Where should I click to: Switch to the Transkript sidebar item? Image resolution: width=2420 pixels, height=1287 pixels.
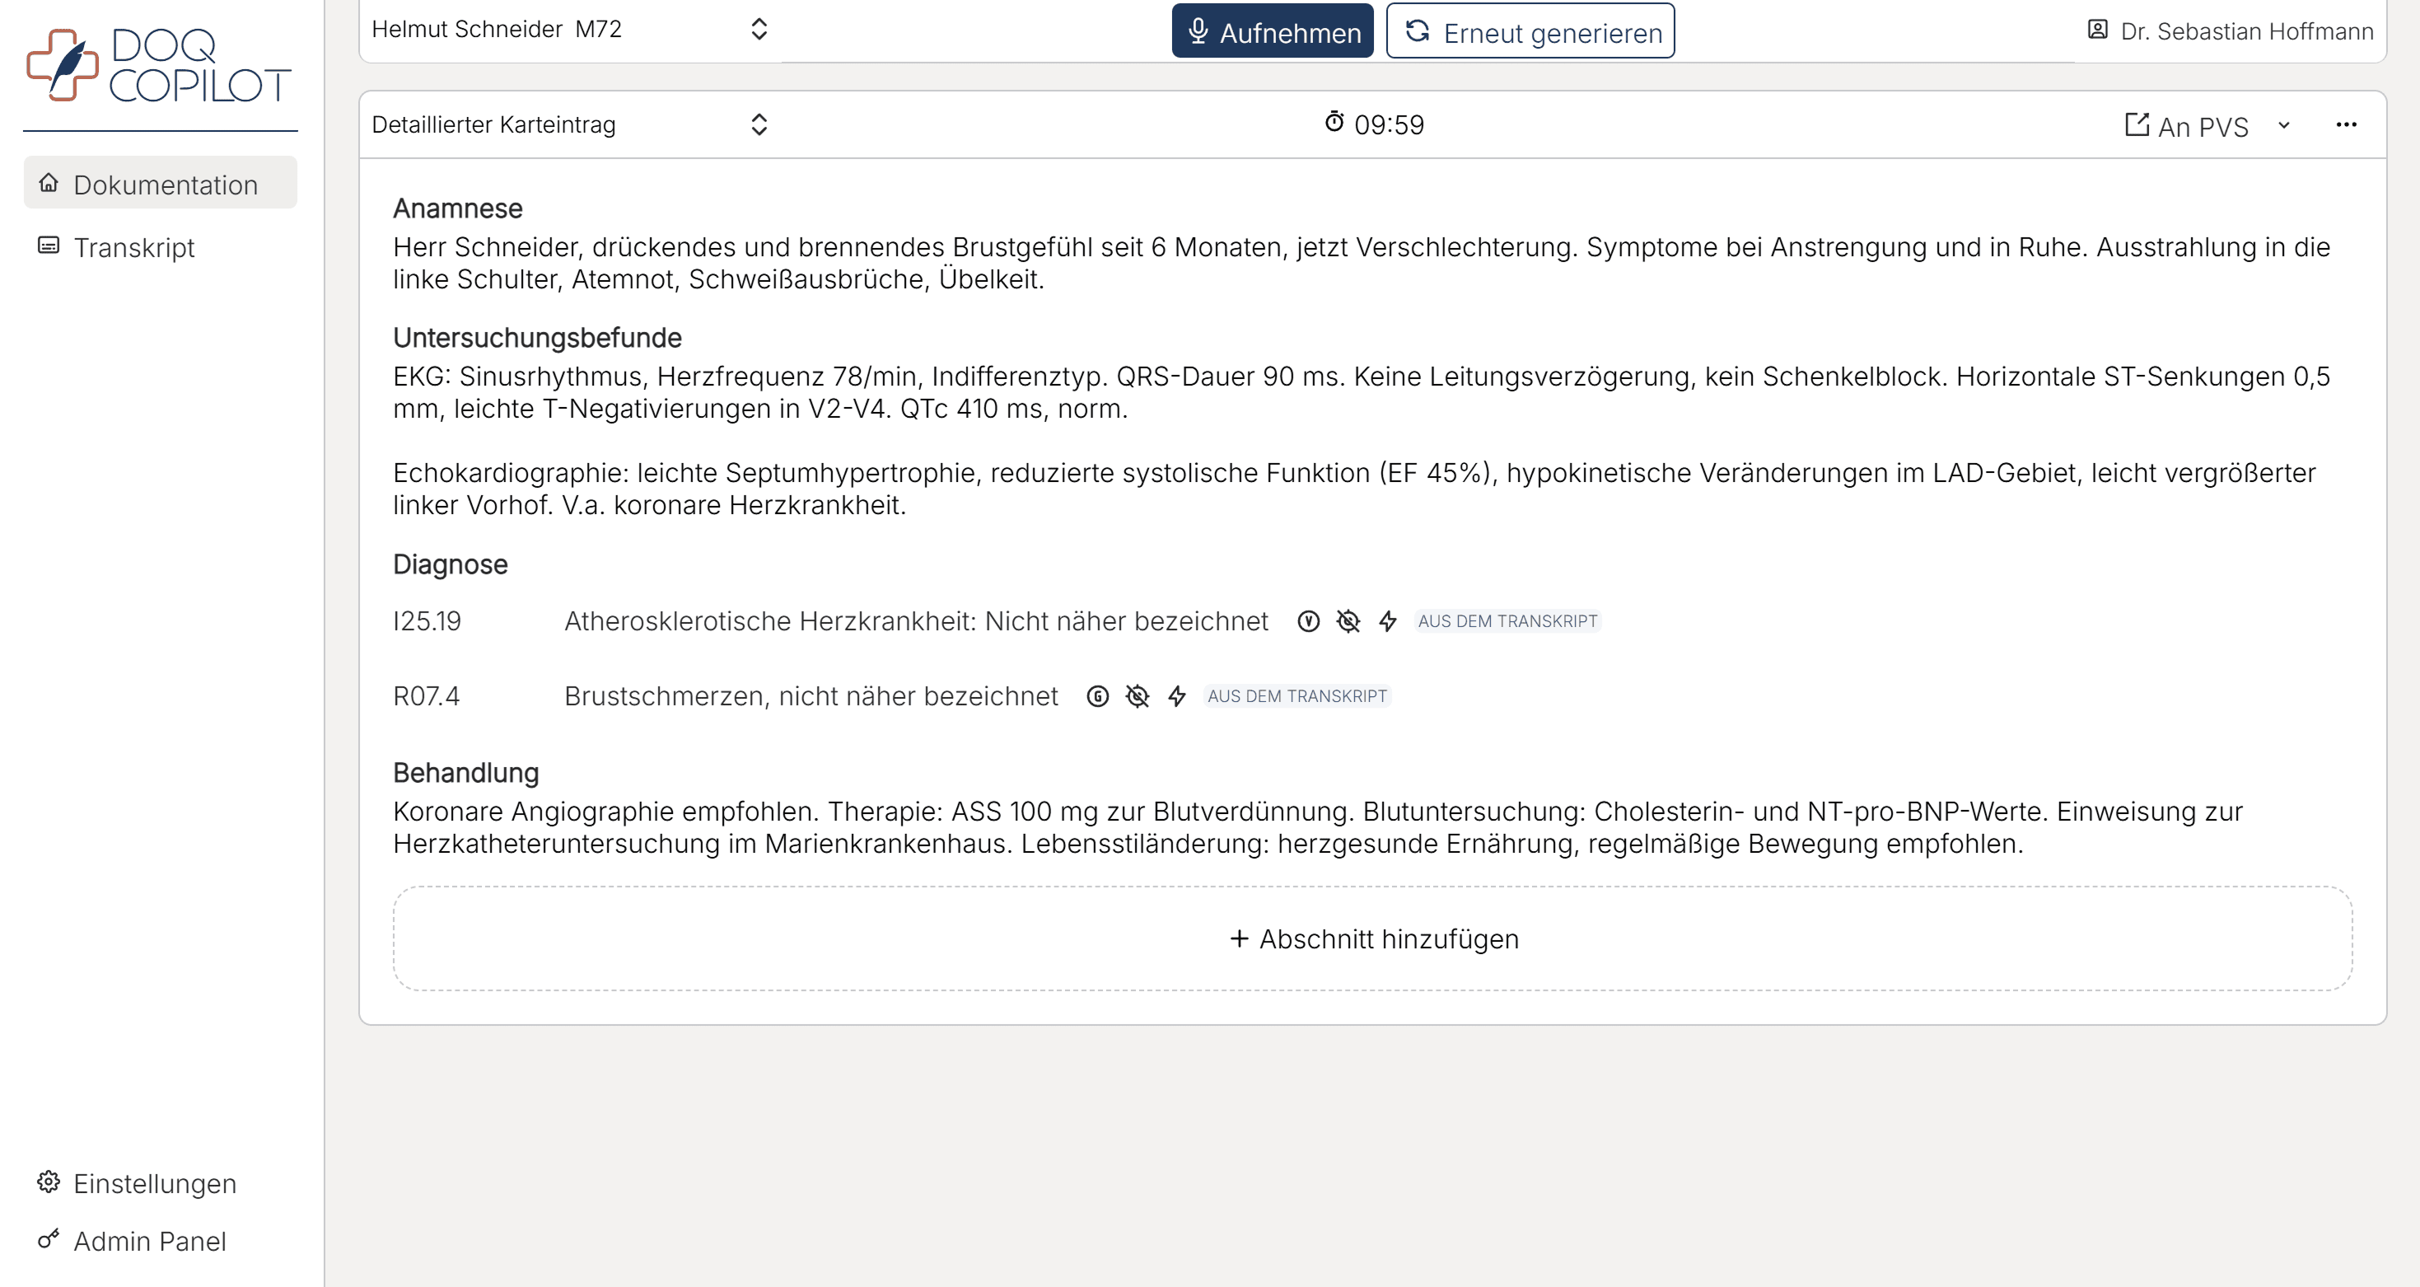133,247
